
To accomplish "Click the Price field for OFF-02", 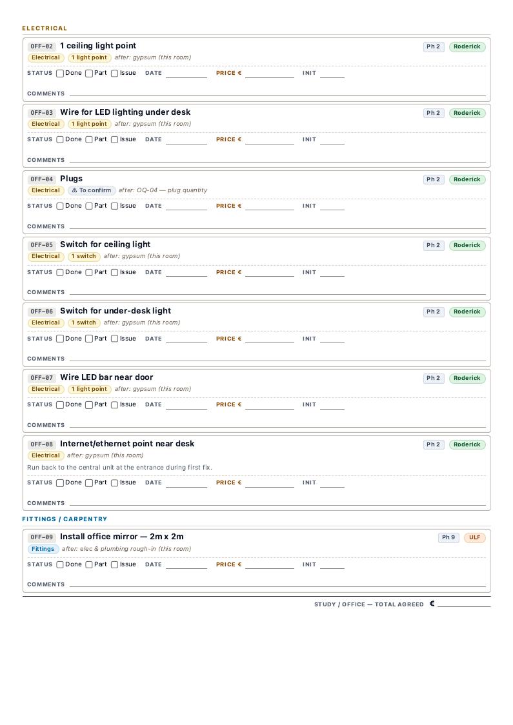I will point(270,74).
